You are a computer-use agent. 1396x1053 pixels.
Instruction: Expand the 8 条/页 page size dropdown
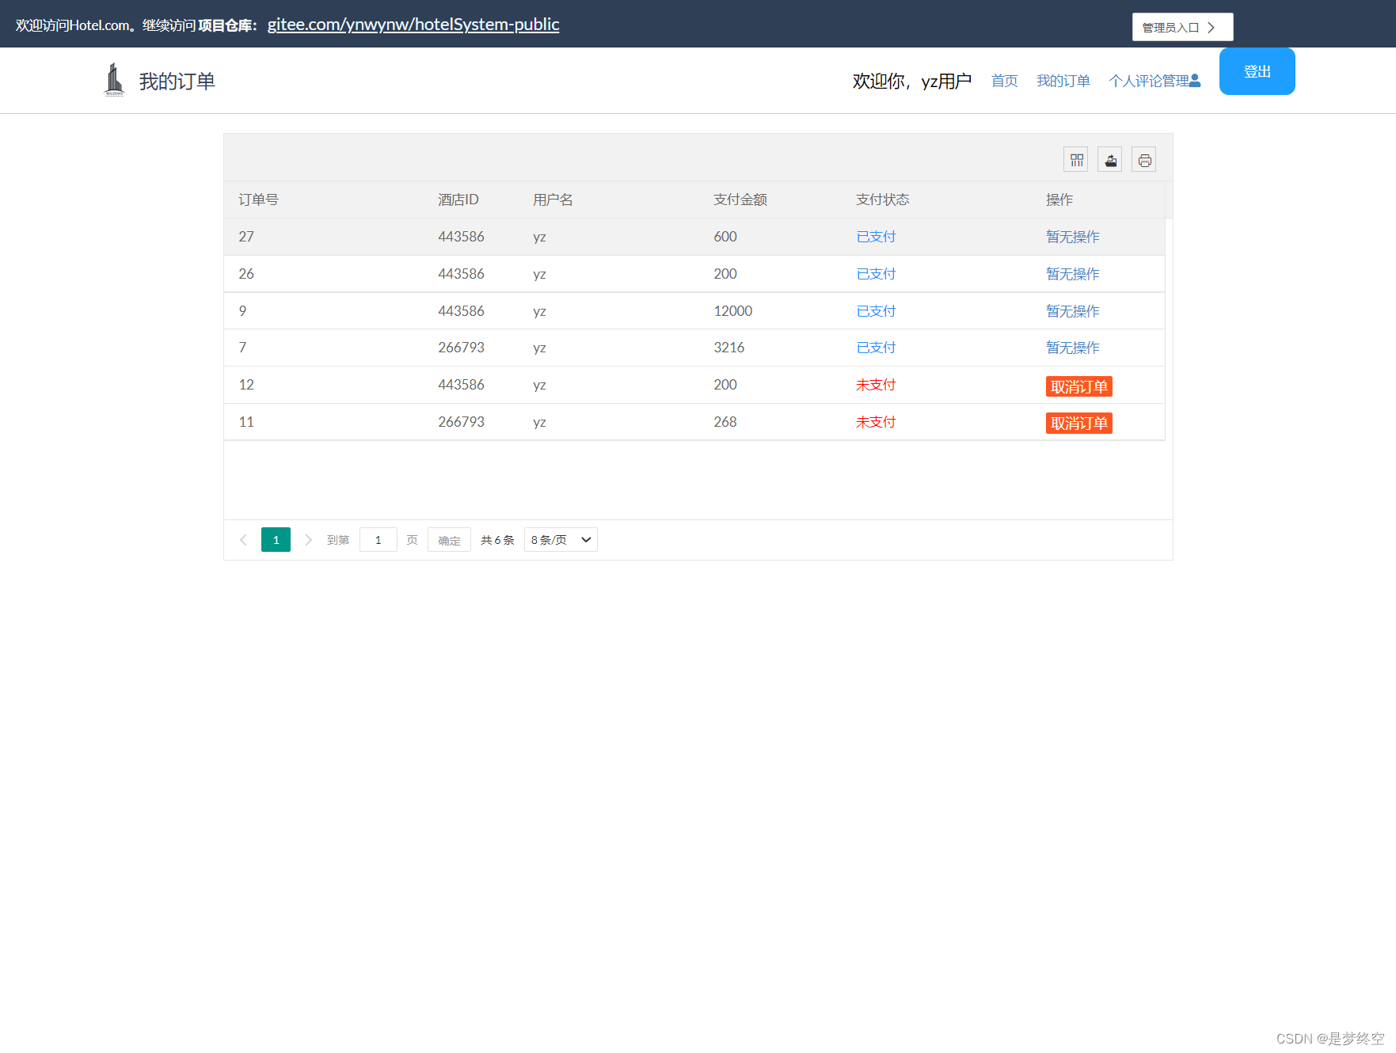point(561,540)
